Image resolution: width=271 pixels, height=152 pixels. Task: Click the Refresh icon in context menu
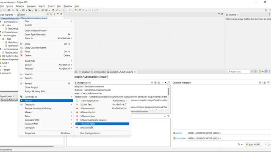pyautogui.click(x=22, y=84)
